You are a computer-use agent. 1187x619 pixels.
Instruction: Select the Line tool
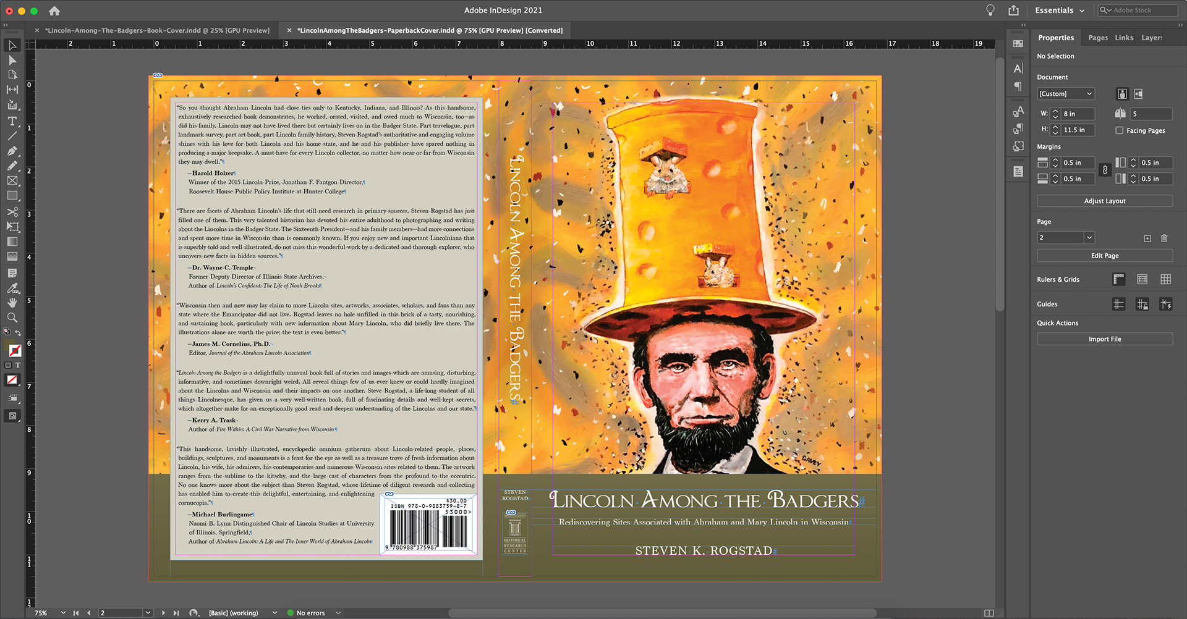coord(12,136)
